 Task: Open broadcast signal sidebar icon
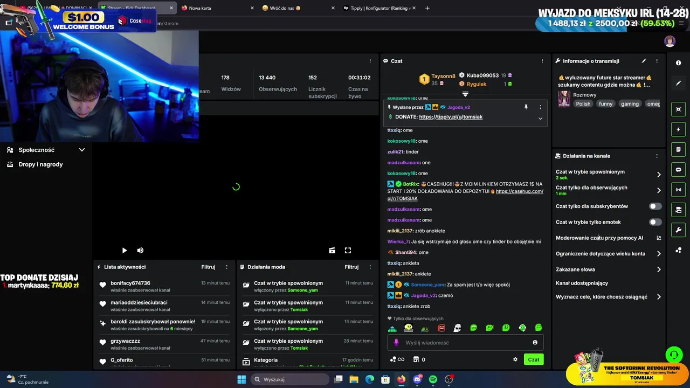[678, 190]
